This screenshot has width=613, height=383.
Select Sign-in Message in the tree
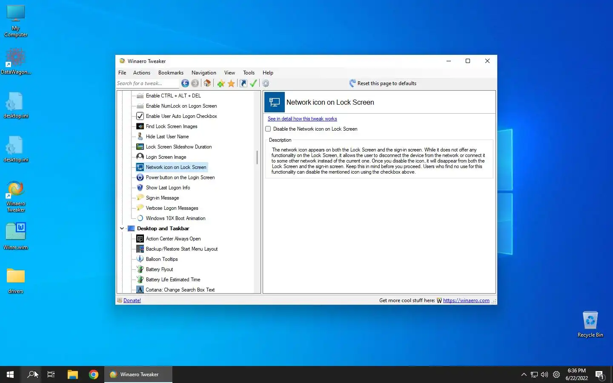[162, 198]
